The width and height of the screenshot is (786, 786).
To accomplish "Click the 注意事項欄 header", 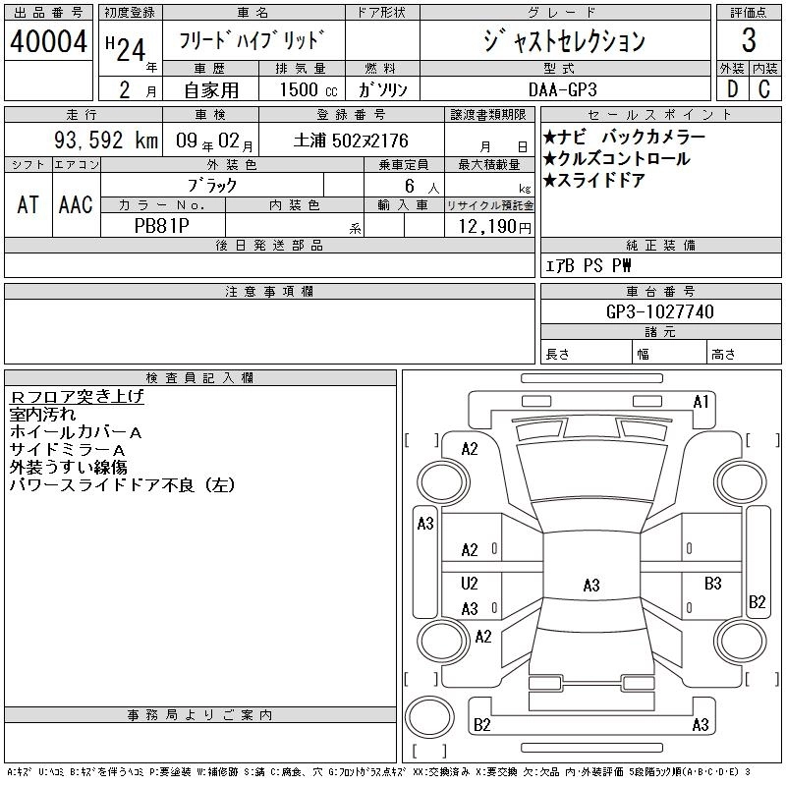I will pos(269,291).
